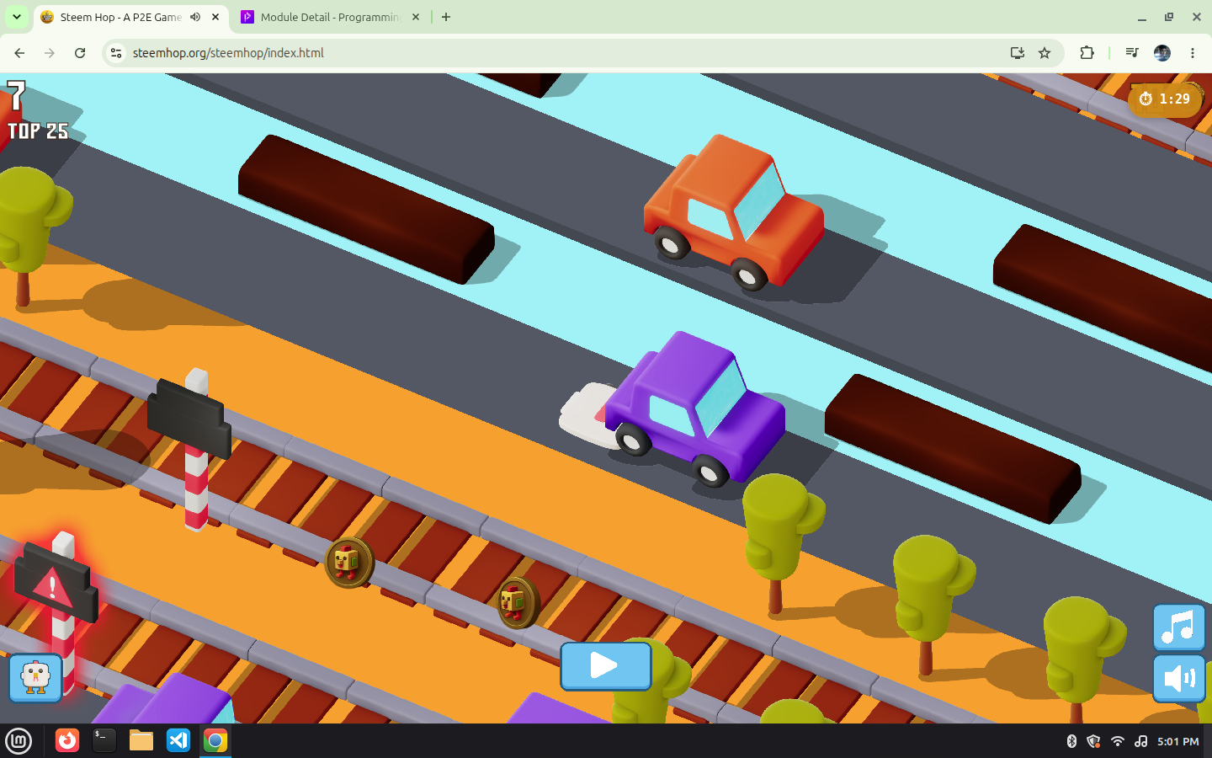Click the chicken character select icon
Image resolution: width=1212 pixels, height=758 pixels.
(x=35, y=678)
